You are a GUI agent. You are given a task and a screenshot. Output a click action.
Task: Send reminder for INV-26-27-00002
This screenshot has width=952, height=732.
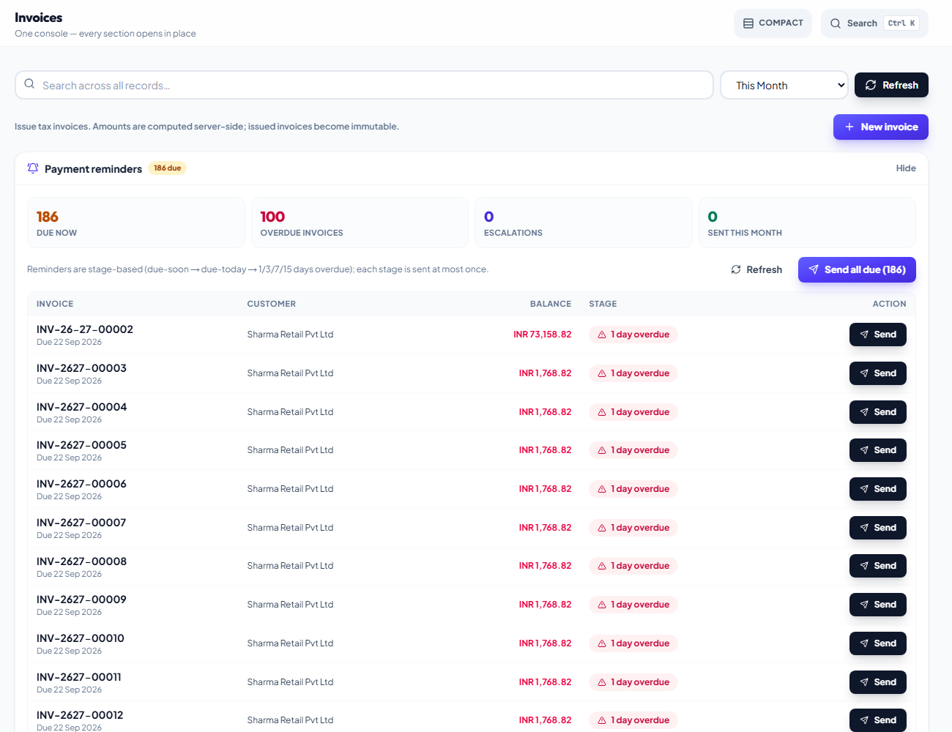click(x=878, y=335)
